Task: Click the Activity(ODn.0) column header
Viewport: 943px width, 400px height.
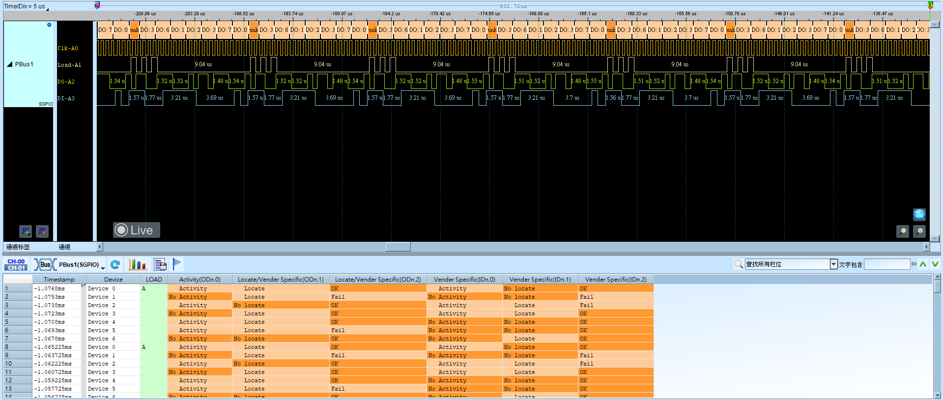Action: coord(200,280)
